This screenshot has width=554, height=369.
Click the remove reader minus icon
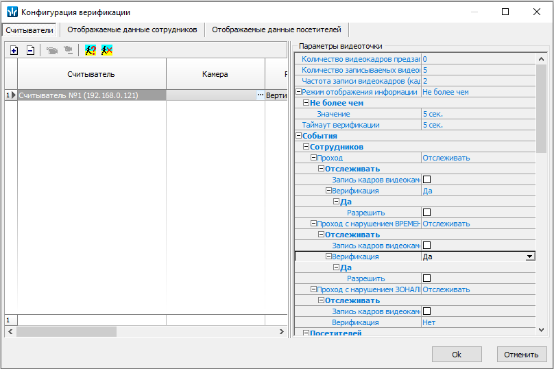coord(30,50)
